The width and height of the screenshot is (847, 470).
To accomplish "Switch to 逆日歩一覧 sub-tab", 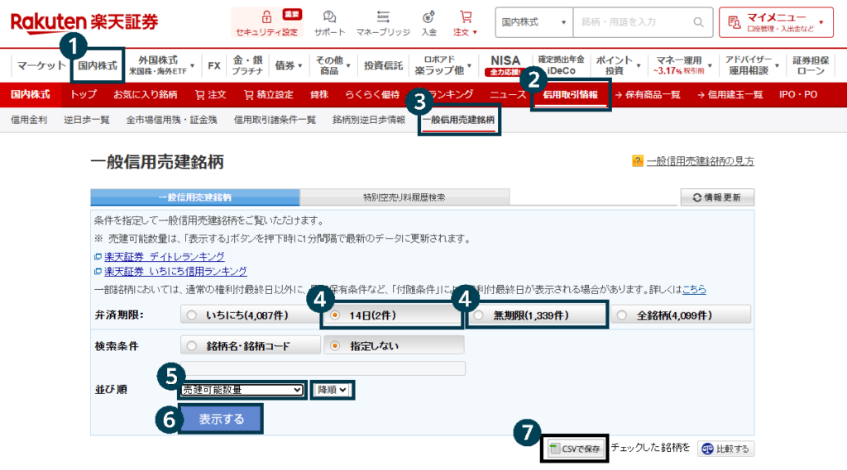I will point(86,120).
